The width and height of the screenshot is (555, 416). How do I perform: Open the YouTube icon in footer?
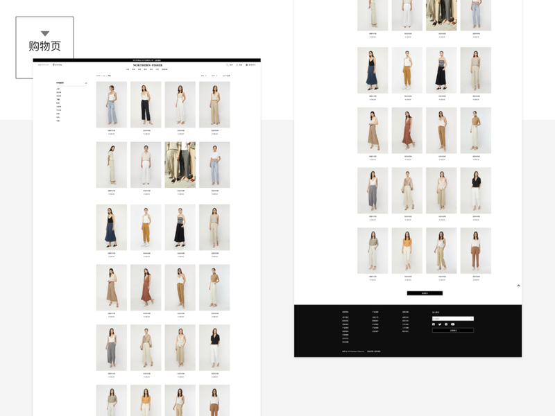[453, 324]
